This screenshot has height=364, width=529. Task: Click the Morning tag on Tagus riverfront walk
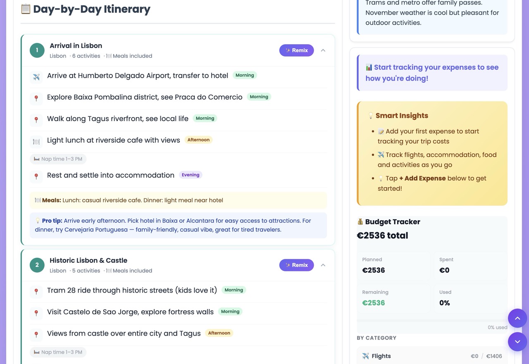point(205,118)
